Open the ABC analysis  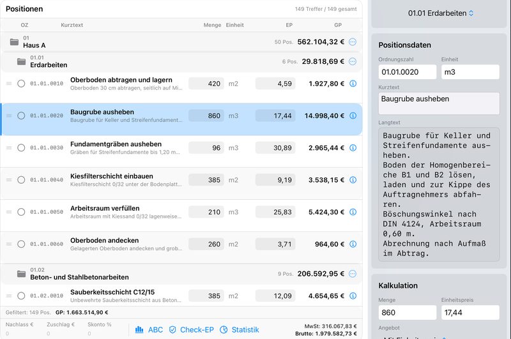[x=149, y=330]
